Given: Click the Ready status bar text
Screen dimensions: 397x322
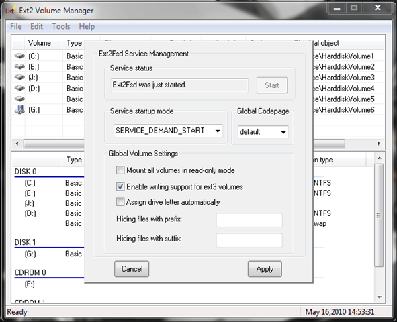Looking at the screenshot, I should tap(17, 312).
